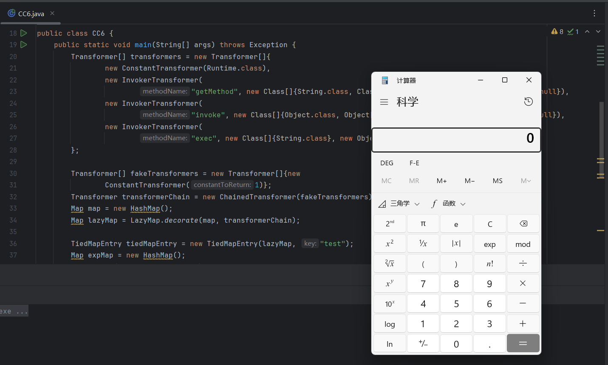
Task: Click the square root key
Action: tap(390, 263)
